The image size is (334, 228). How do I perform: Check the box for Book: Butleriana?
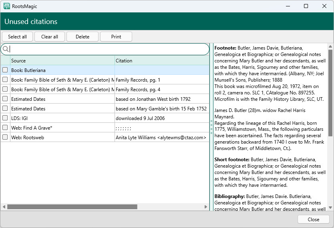point(5,70)
